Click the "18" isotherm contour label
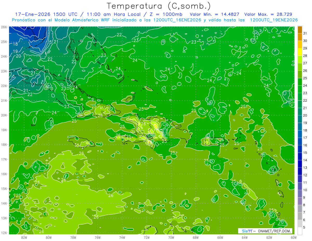Image resolution: width=312 pixels, height=241 pixels. [x=15, y=44]
